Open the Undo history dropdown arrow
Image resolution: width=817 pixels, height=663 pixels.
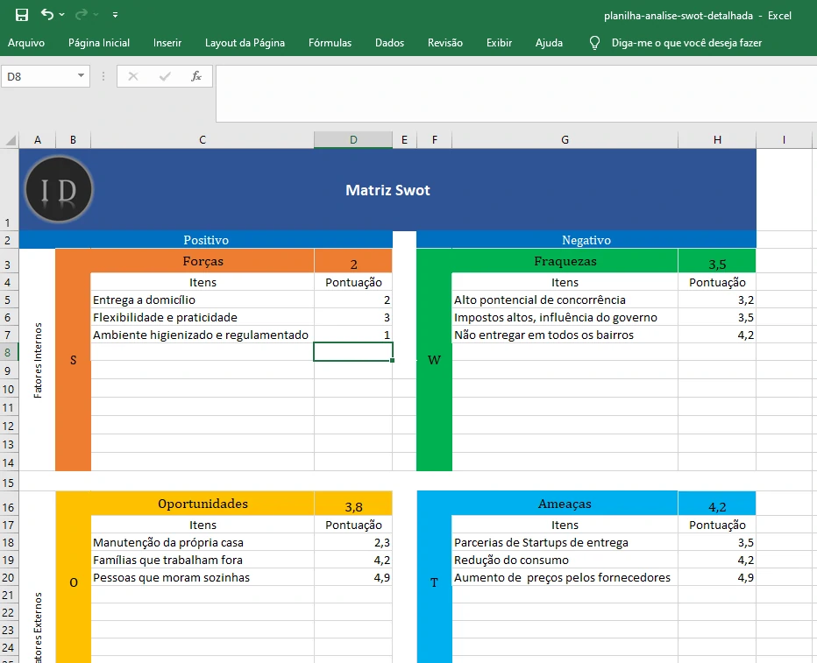(x=62, y=16)
